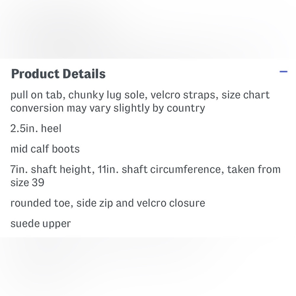Collapse Product Details with the minus icon
The height and width of the screenshot is (296, 296).
(x=283, y=72)
